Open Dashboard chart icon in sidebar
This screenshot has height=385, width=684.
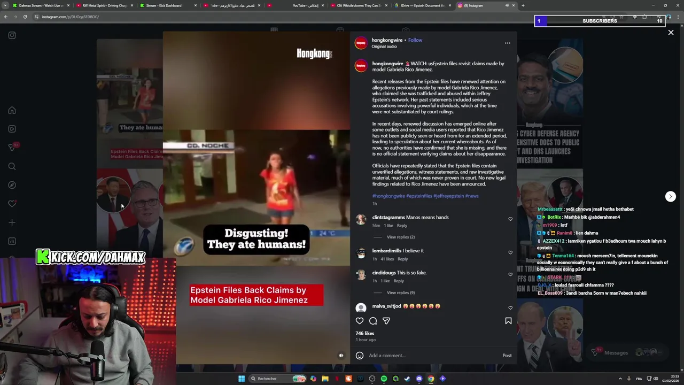(12, 241)
